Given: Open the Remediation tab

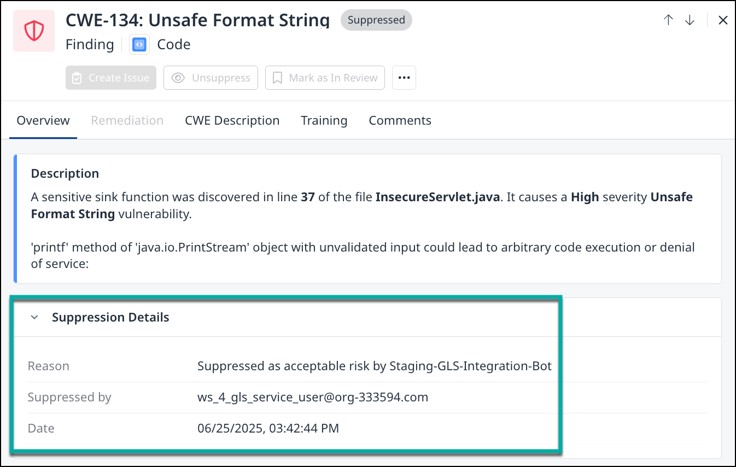Looking at the screenshot, I should 127,120.
